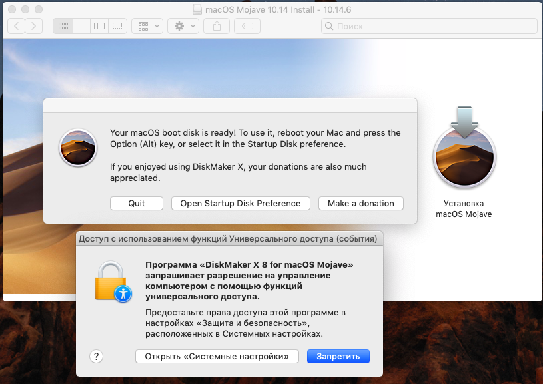Close the Finder window
This screenshot has height=384, width=543.
(12, 9)
